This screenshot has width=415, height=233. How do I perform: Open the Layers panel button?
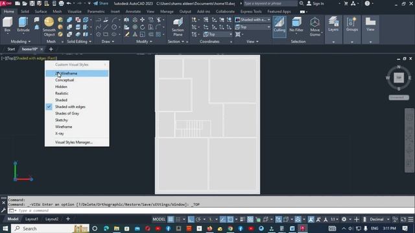333,25
